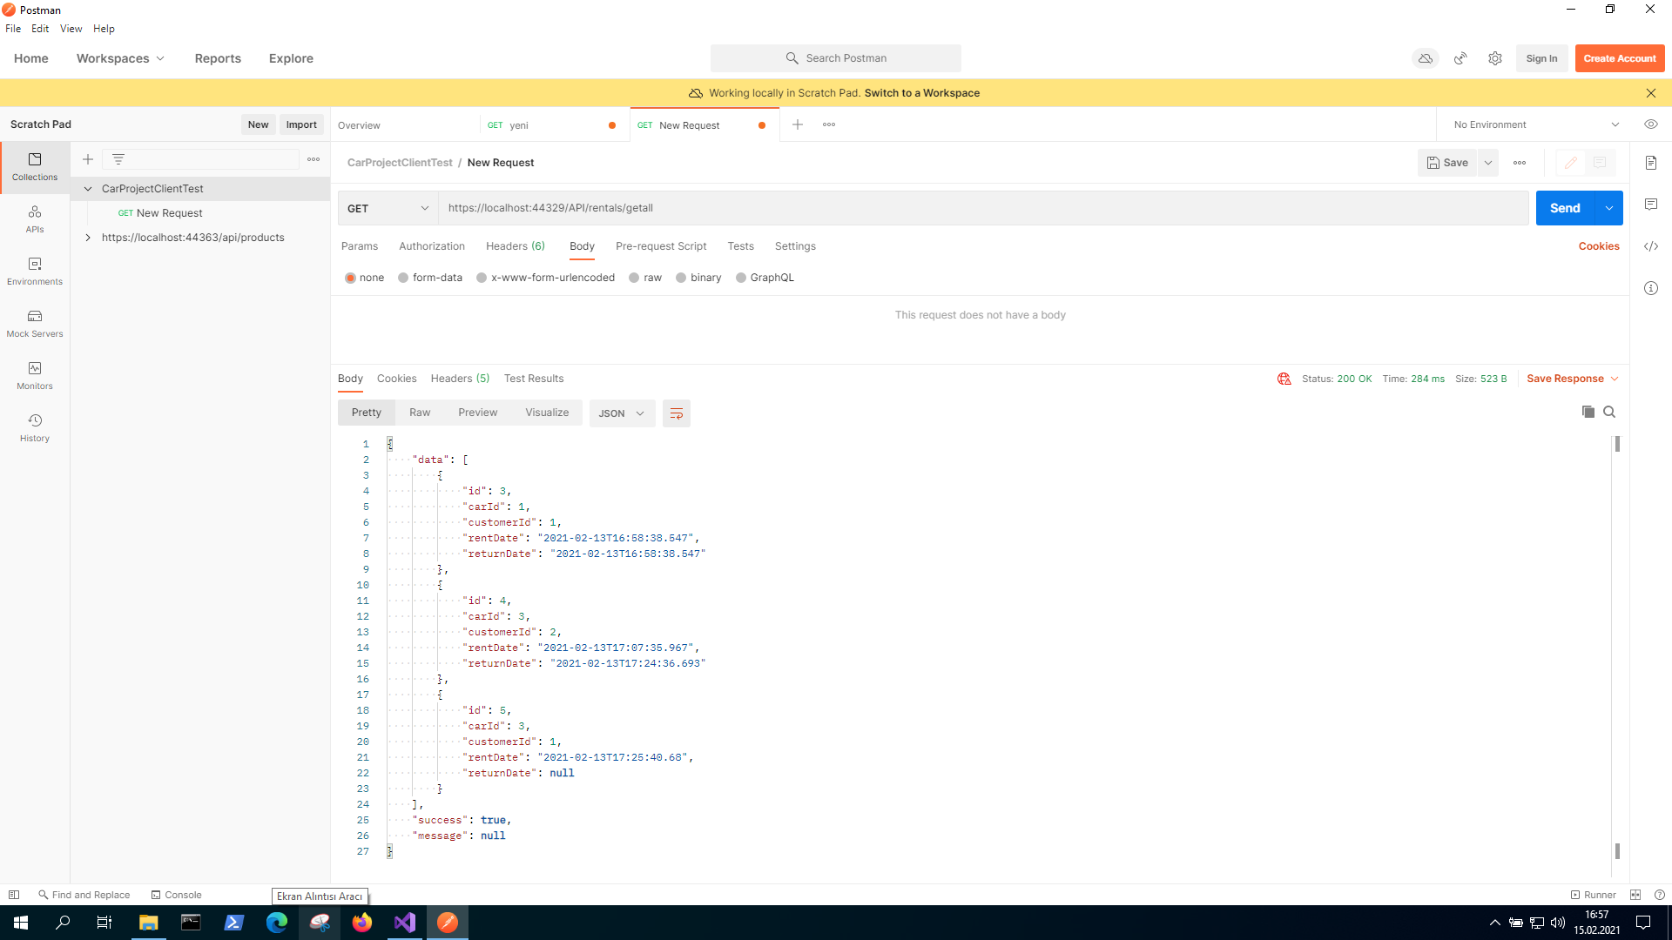Click the Create Account button
The height and width of the screenshot is (940, 1672).
coord(1620,58)
